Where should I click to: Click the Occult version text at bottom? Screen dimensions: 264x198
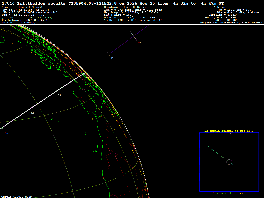click(x=16, y=197)
